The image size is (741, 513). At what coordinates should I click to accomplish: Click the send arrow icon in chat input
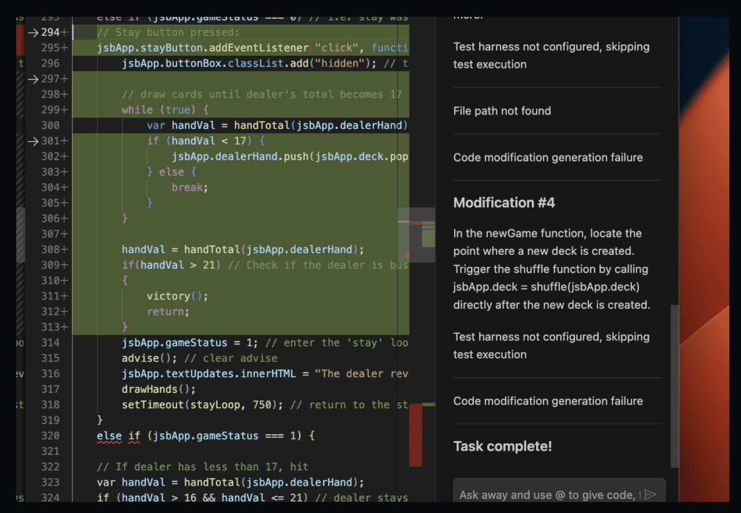tap(650, 494)
